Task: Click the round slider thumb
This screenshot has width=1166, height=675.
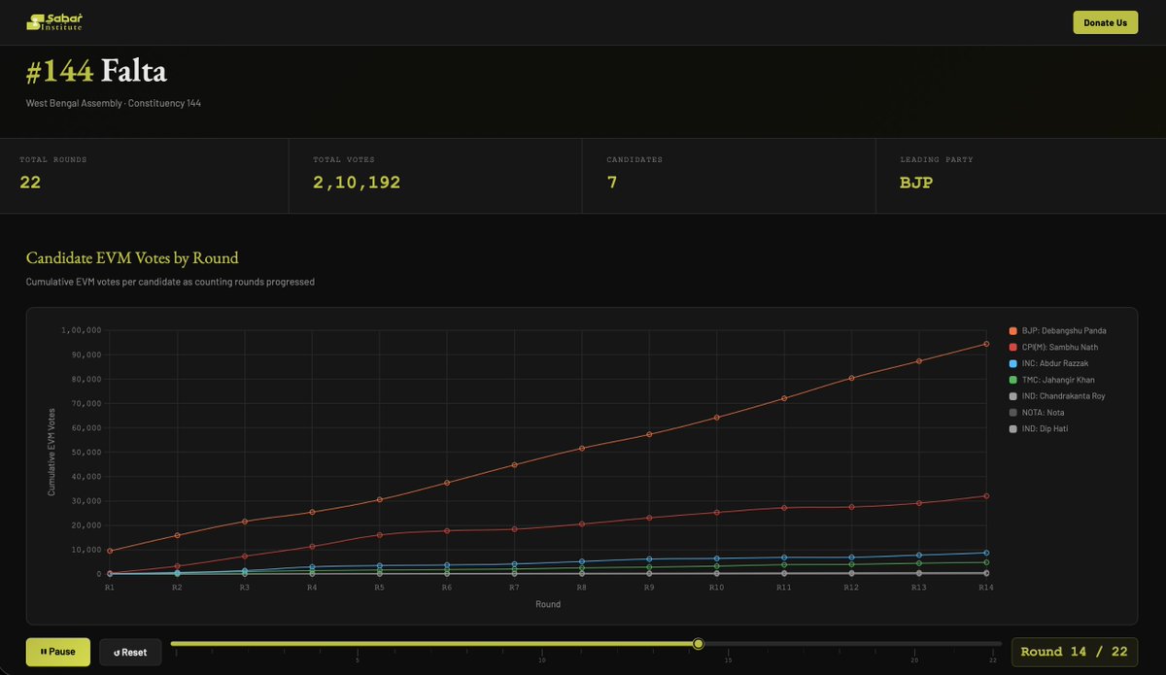Action: pyautogui.click(x=698, y=644)
